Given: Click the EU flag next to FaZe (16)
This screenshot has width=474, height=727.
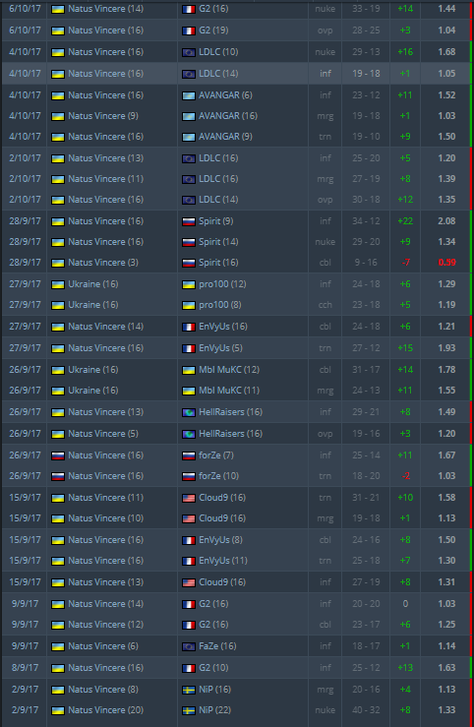Looking at the screenshot, I should (x=188, y=646).
